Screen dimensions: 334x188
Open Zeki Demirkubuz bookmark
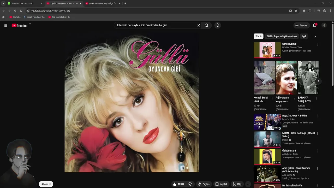pyautogui.click(x=59, y=17)
